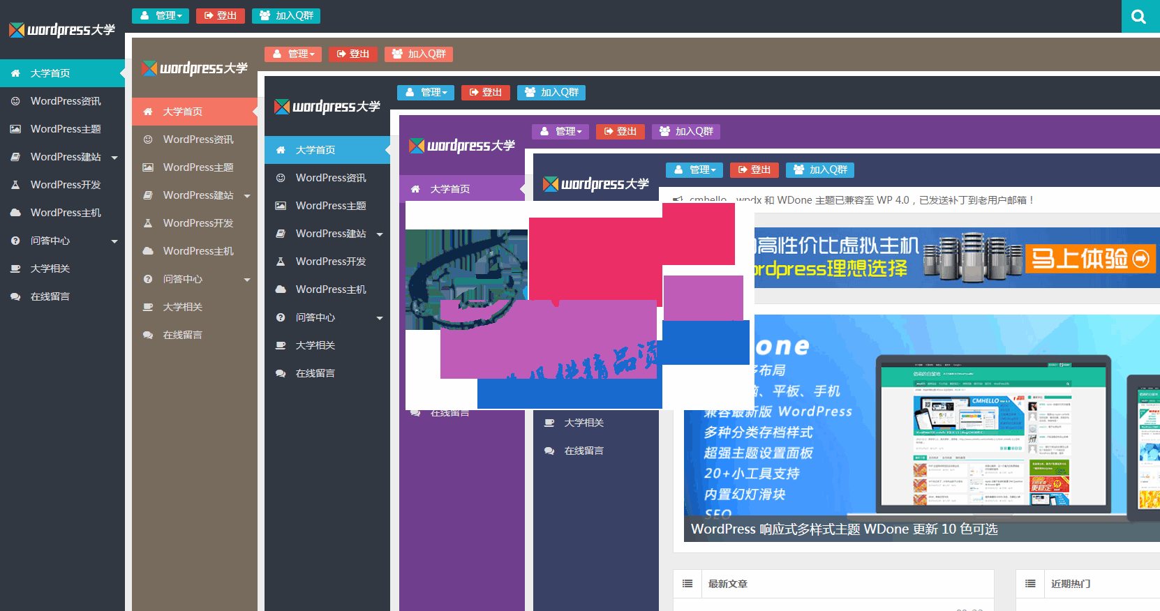Click comments icon of 在线留言 in brown sidebar
The height and width of the screenshot is (611, 1160).
(x=148, y=335)
